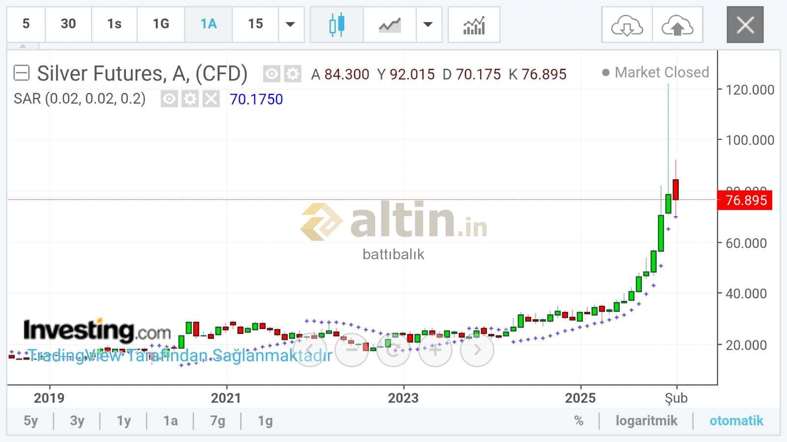Expand the time interval dropdown arrow
Image resolution: width=787 pixels, height=442 pixels.
pyautogui.click(x=291, y=25)
